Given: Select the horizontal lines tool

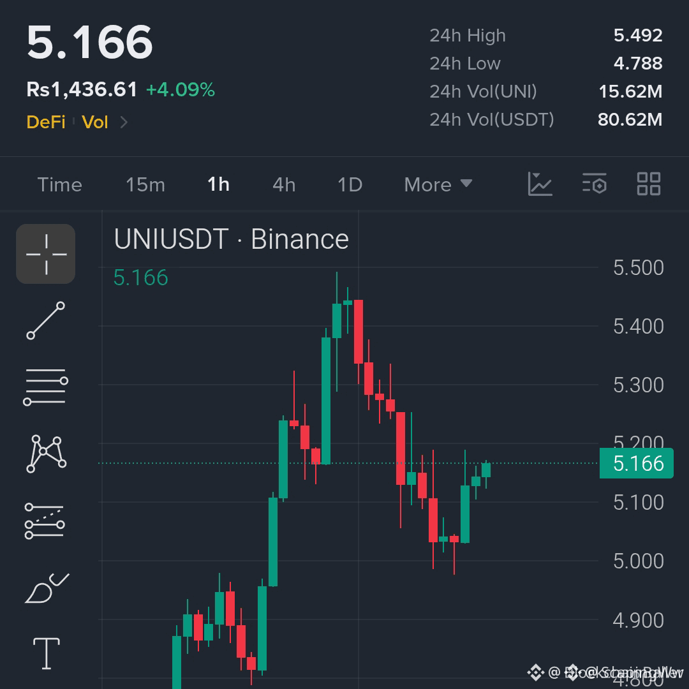Looking at the screenshot, I should (46, 387).
